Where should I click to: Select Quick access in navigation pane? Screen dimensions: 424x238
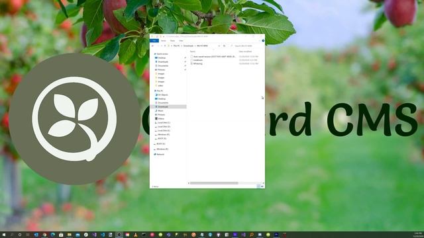coord(162,54)
